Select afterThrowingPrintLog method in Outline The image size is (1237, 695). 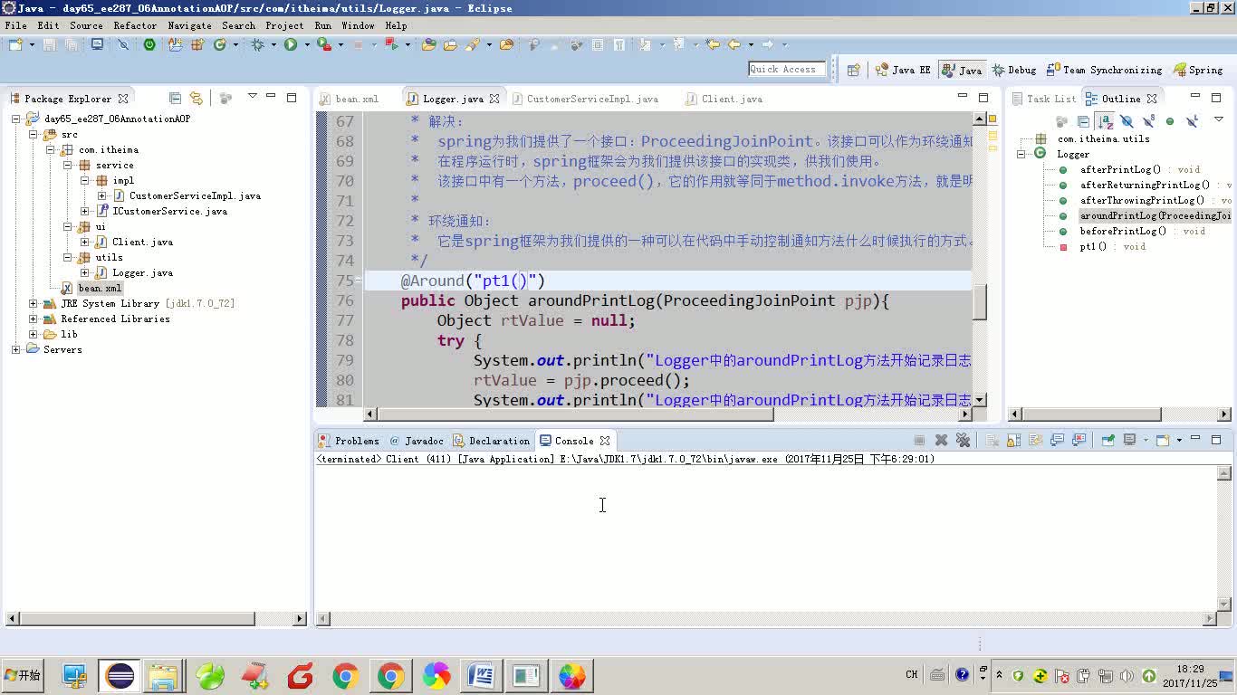pyautogui.click(x=1142, y=200)
